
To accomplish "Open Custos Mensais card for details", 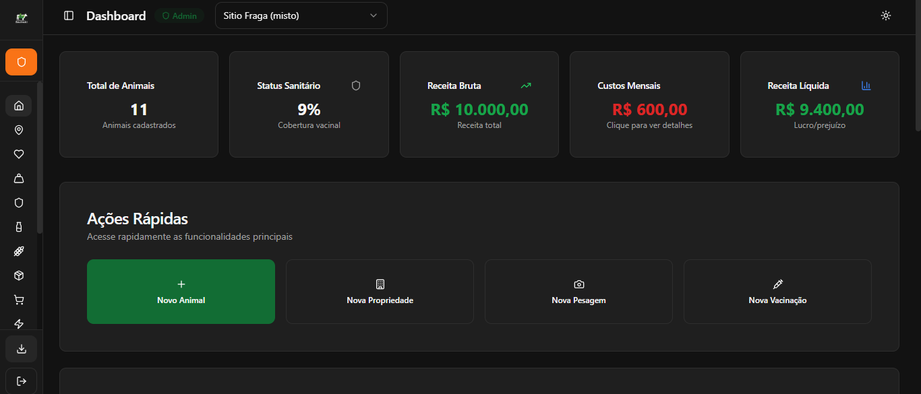I will pos(649,104).
